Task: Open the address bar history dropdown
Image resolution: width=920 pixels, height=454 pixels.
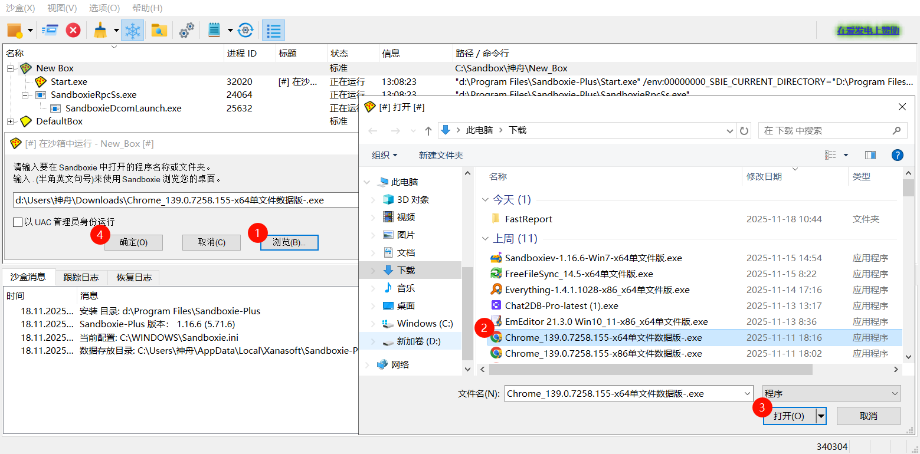Action: (731, 130)
